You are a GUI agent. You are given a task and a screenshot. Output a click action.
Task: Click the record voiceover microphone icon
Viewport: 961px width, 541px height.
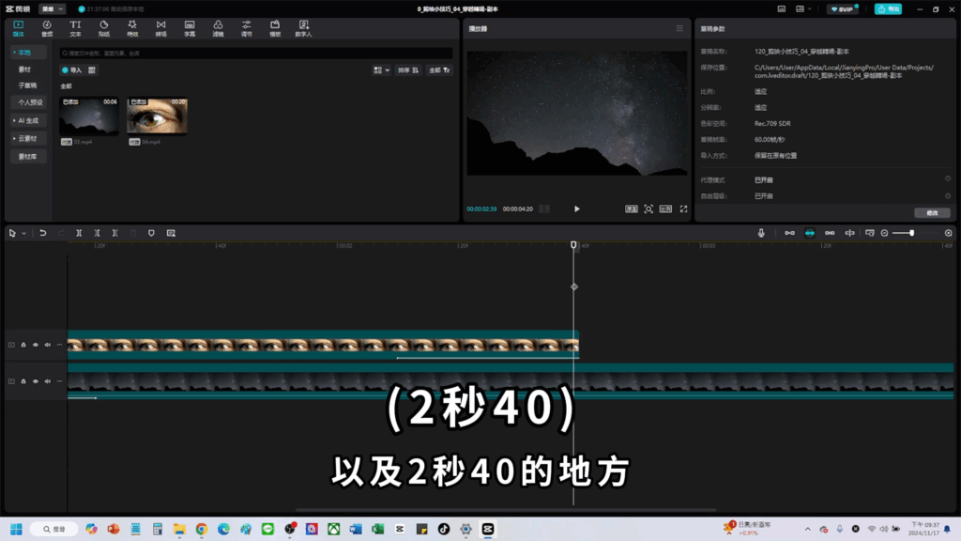[760, 233]
